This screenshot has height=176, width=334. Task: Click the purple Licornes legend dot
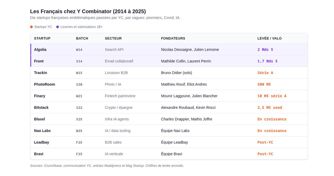57,27
